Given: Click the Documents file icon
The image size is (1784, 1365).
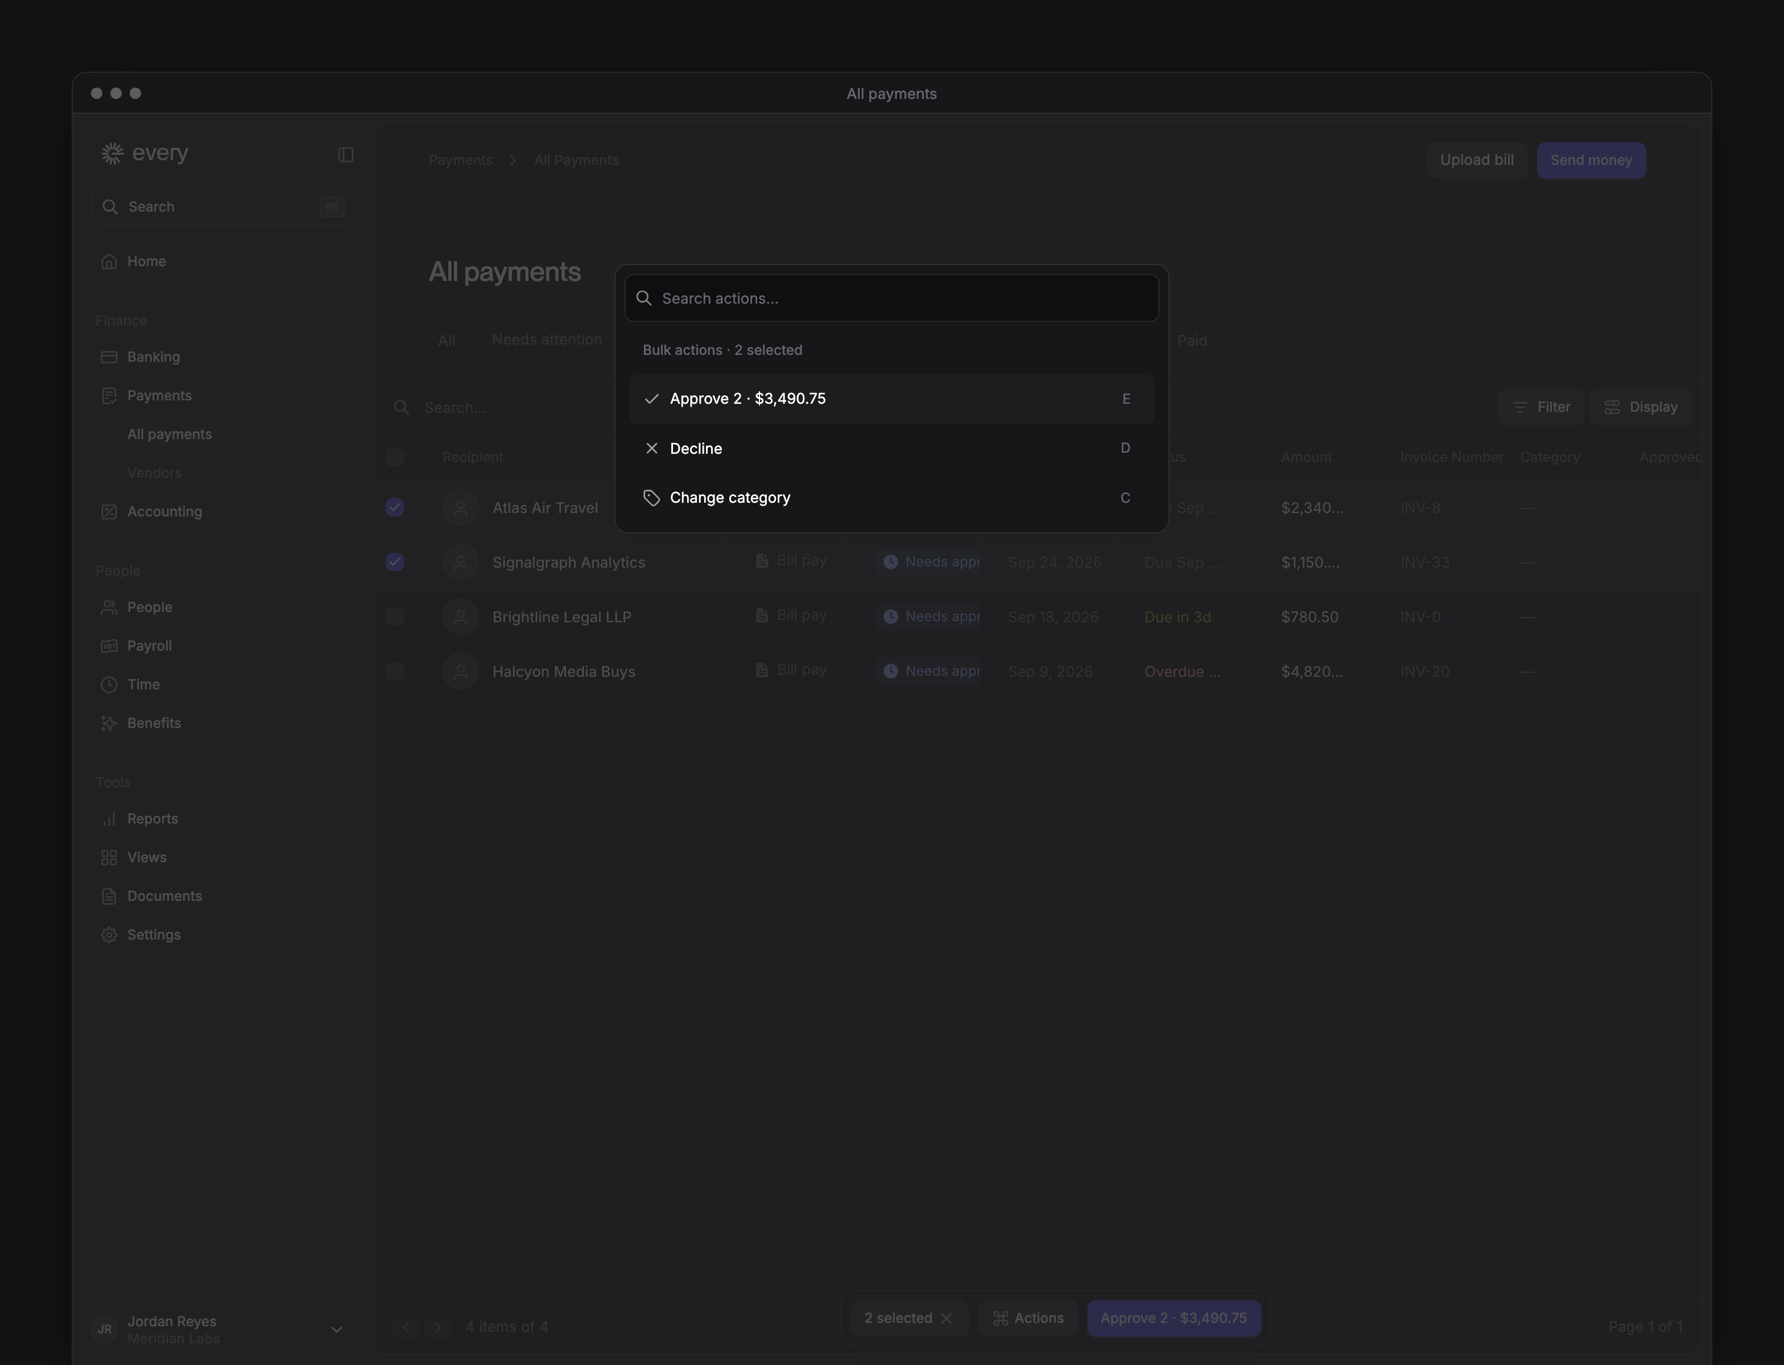Looking at the screenshot, I should point(109,896).
